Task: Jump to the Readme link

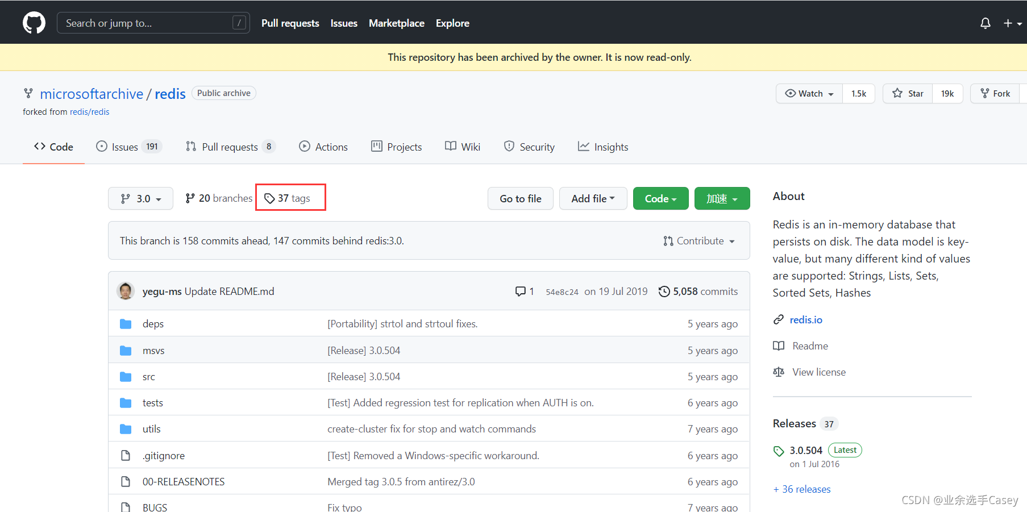Action: (810, 346)
